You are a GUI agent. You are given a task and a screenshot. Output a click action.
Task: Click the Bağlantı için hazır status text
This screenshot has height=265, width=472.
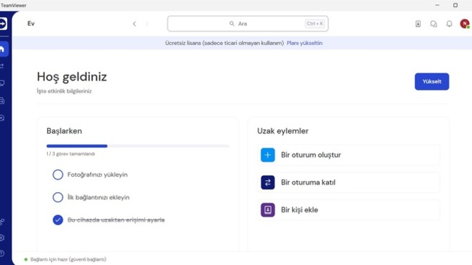(68, 259)
